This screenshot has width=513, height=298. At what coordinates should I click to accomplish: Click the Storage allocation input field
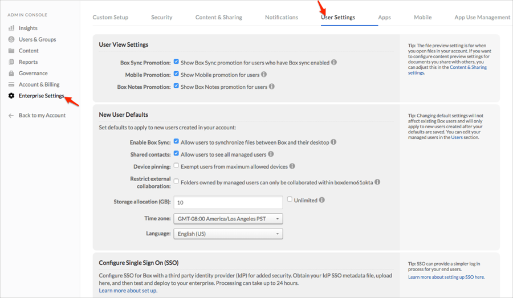228,202
